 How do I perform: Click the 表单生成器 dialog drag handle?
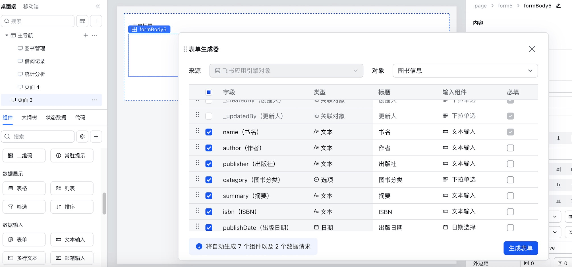tap(185, 49)
